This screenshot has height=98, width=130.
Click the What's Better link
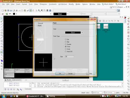(x=108, y=4)
